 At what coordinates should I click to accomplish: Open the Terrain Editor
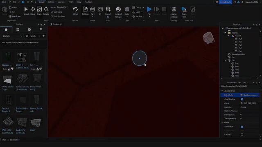75,11
